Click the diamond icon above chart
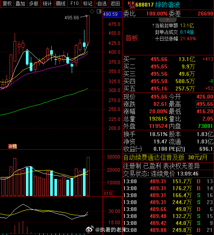 click(x=92, y=11)
